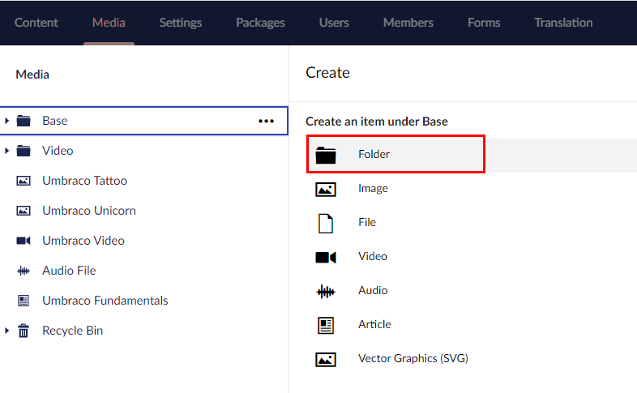Click the Article newspaper icon
Viewport: 637px width, 393px height.
(x=326, y=325)
